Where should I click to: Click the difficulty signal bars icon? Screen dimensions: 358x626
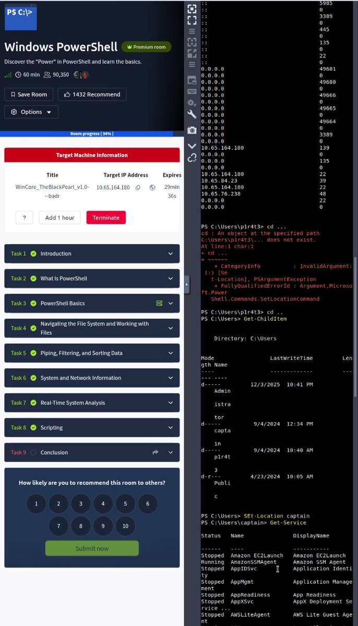pyautogui.click(x=8, y=75)
